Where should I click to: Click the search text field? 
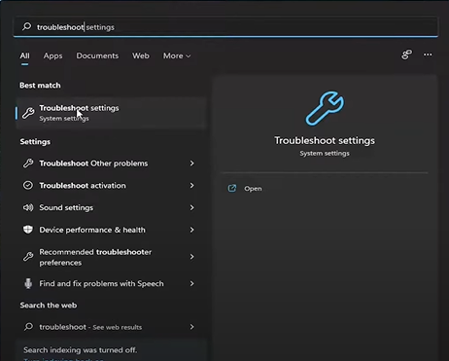coord(225,27)
